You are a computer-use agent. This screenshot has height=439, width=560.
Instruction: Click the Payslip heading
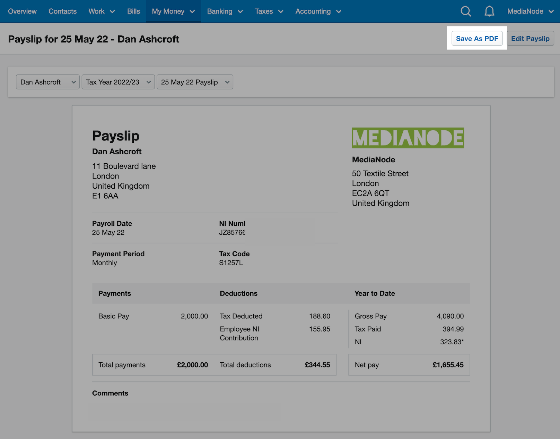point(116,136)
